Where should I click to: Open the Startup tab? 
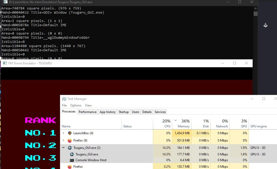coord(124,112)
